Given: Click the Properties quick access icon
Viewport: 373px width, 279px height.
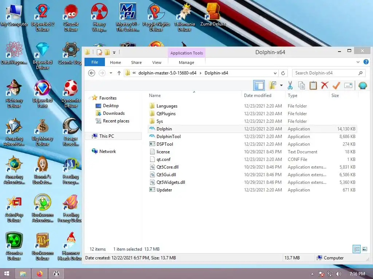Looking at the screenshot, I should [99, 52].
